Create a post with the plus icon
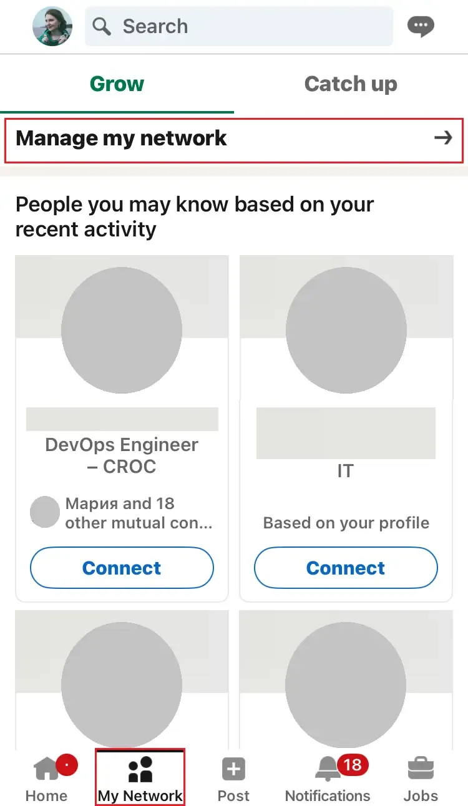Image resolution: width=468 pixels, height=806 pixels. (x=233, y=770)
